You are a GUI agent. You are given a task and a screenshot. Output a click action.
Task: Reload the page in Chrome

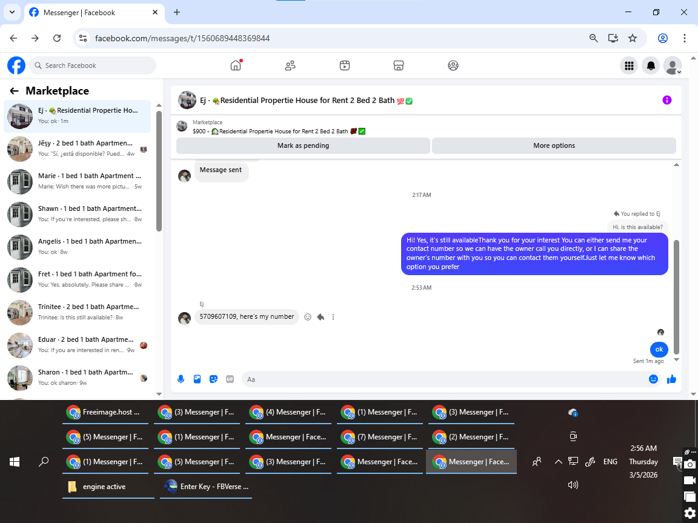(x=57, y=38)
